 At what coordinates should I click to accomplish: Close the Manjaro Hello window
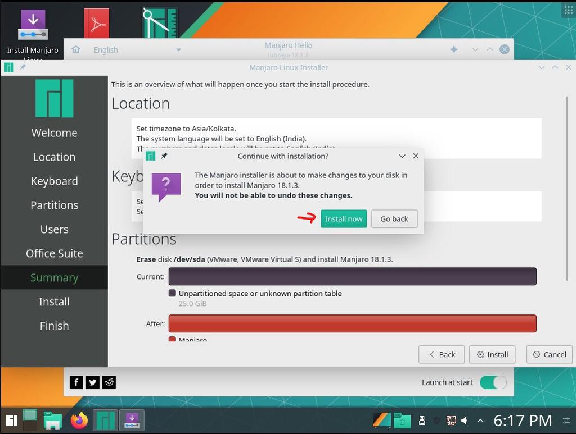pyautogui.click(x=505, y=49)
